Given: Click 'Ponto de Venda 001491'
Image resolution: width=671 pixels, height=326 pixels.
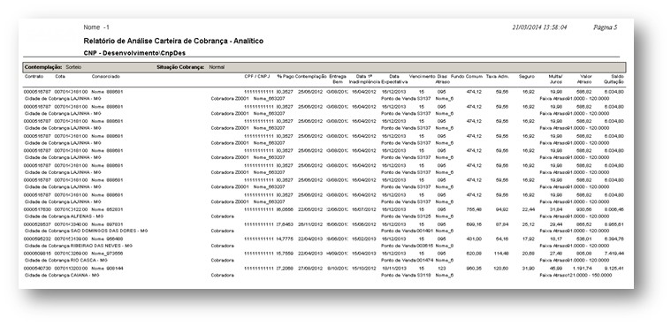Looking at the screenshot, I should 408,231.
